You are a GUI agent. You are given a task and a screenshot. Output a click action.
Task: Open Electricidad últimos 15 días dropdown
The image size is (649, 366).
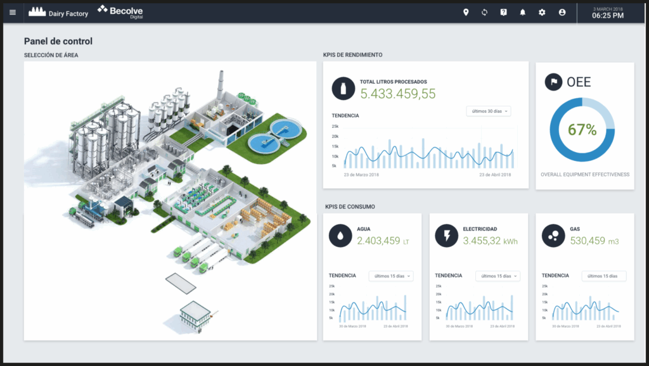coord(498,276)
